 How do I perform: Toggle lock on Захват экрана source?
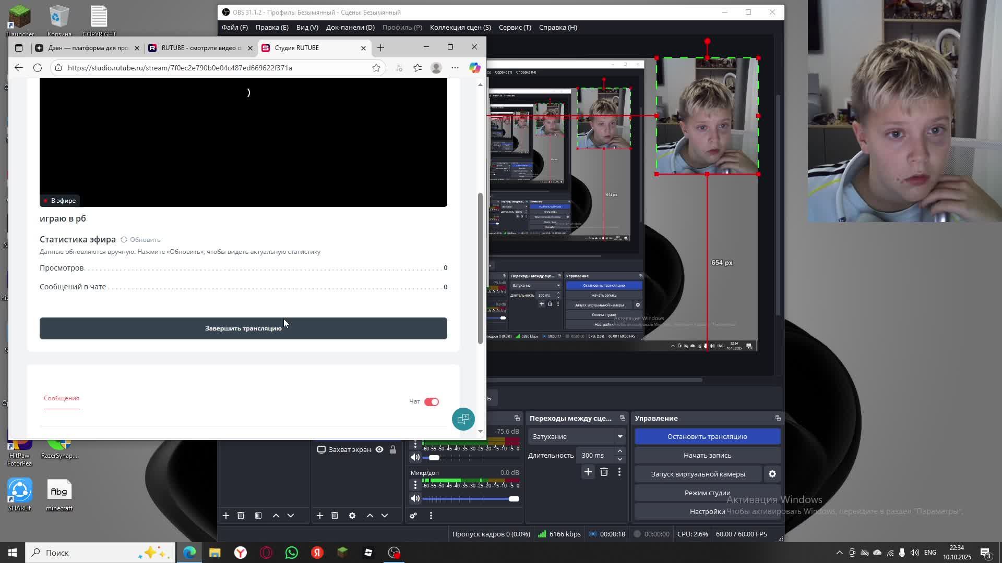393,449
